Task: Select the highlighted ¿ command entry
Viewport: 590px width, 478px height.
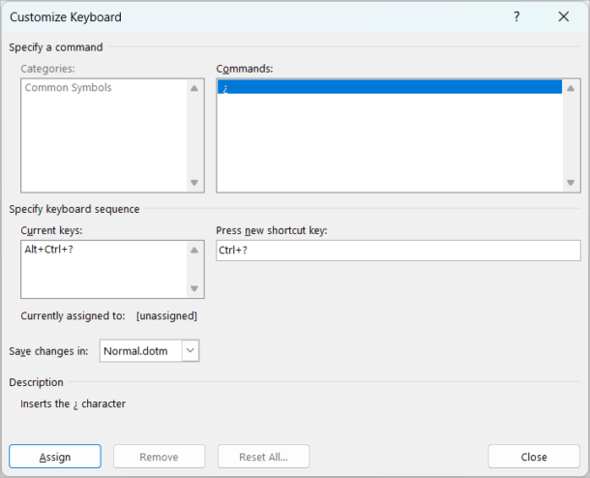Action: tap(389, 87)
